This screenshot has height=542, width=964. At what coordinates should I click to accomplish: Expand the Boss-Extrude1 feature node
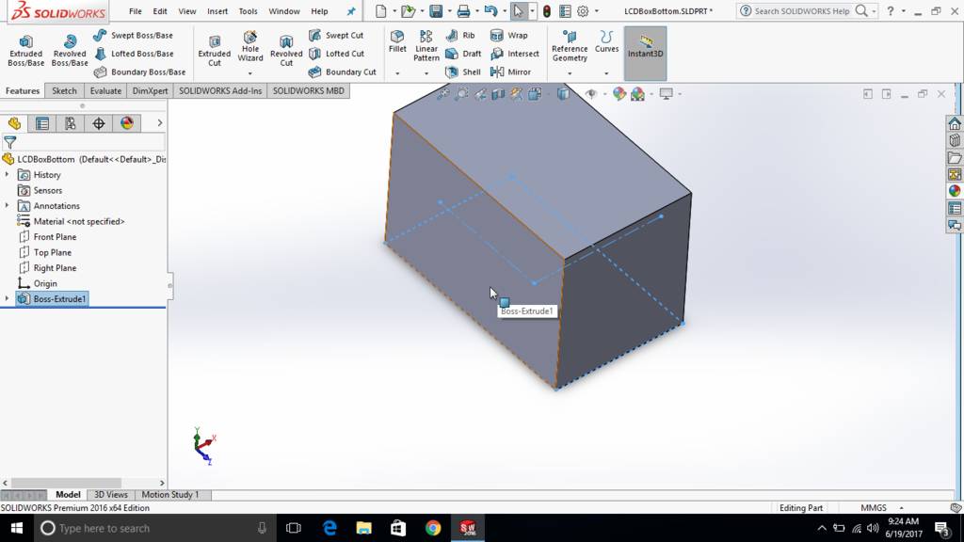(x=7, y=298)
